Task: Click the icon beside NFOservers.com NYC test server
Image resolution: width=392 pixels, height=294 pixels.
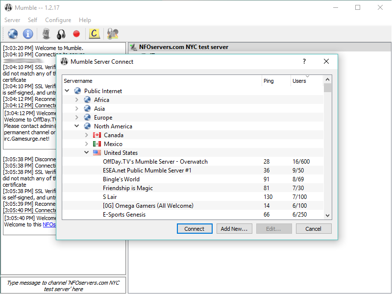Action: [x=134, y=47]
